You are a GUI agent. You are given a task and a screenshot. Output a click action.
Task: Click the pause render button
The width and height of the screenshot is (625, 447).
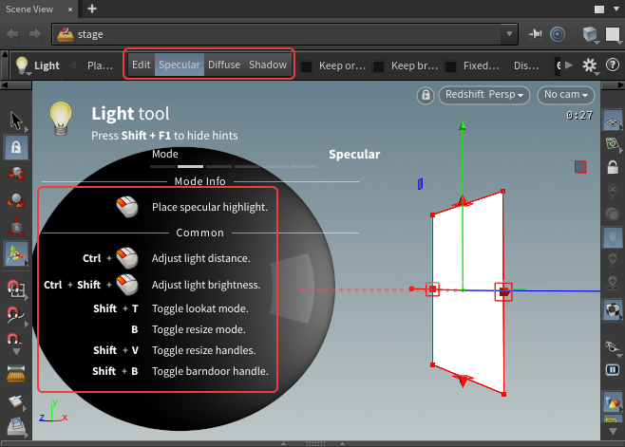tap(613, 370)
